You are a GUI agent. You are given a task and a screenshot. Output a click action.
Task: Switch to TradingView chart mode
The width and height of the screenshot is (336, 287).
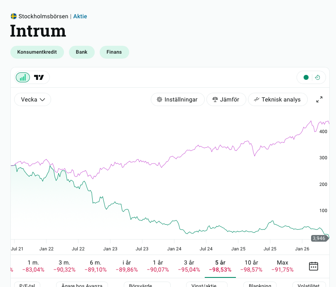tap(39, 77)
